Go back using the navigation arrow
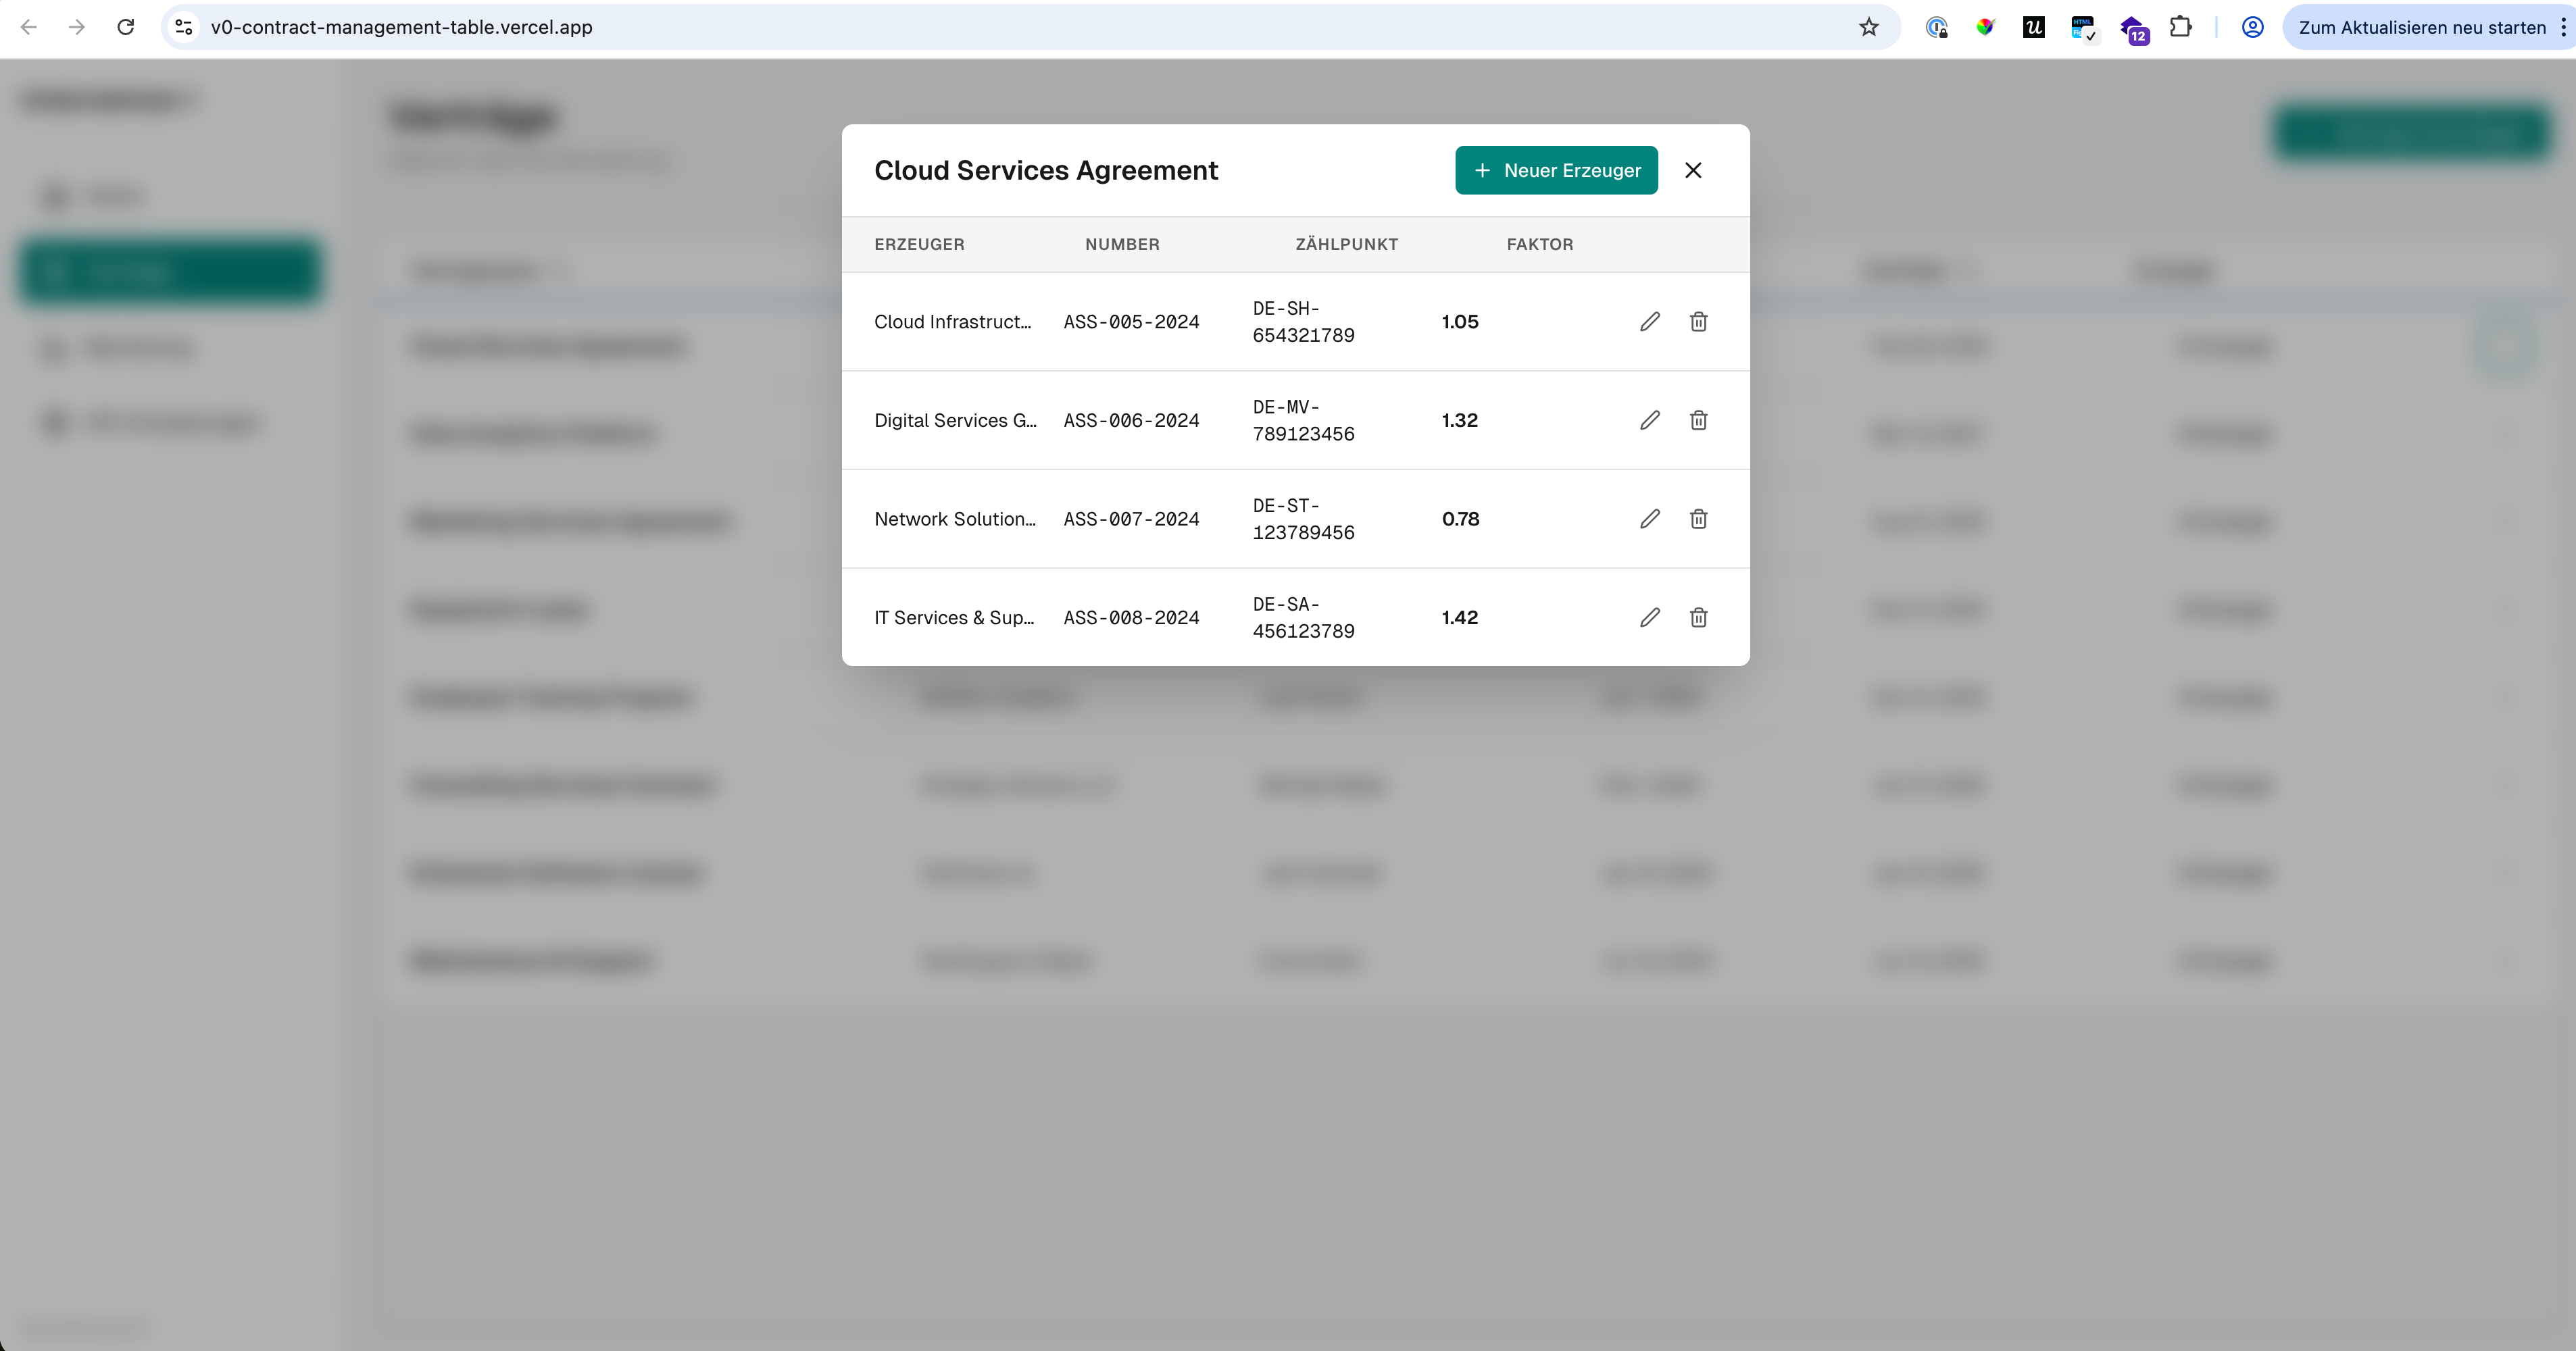This screenshot has width=2576, height=1351. 29,27
